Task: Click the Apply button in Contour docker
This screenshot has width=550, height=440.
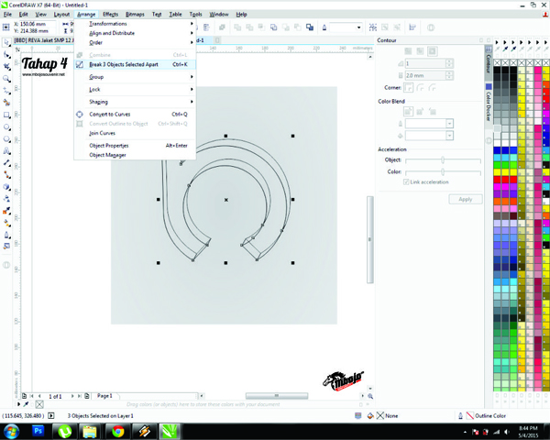Action: click(x=465, y=199)
